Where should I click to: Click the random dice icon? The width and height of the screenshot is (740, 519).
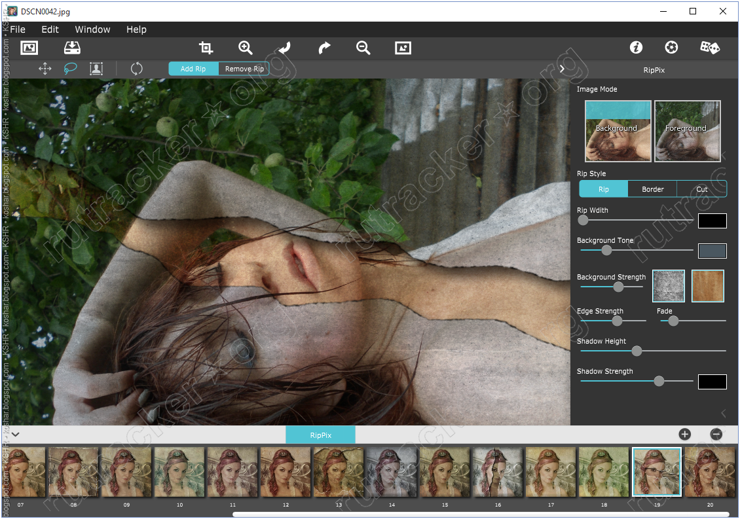(x=710, y=47)
